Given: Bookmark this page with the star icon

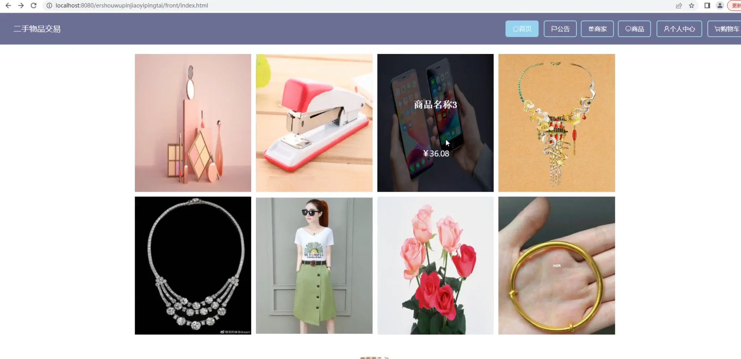Looking at the screenshot, I should [692, 5].
